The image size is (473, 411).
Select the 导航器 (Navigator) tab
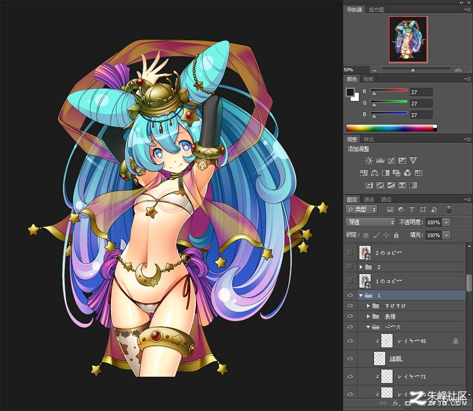[354, 9]
